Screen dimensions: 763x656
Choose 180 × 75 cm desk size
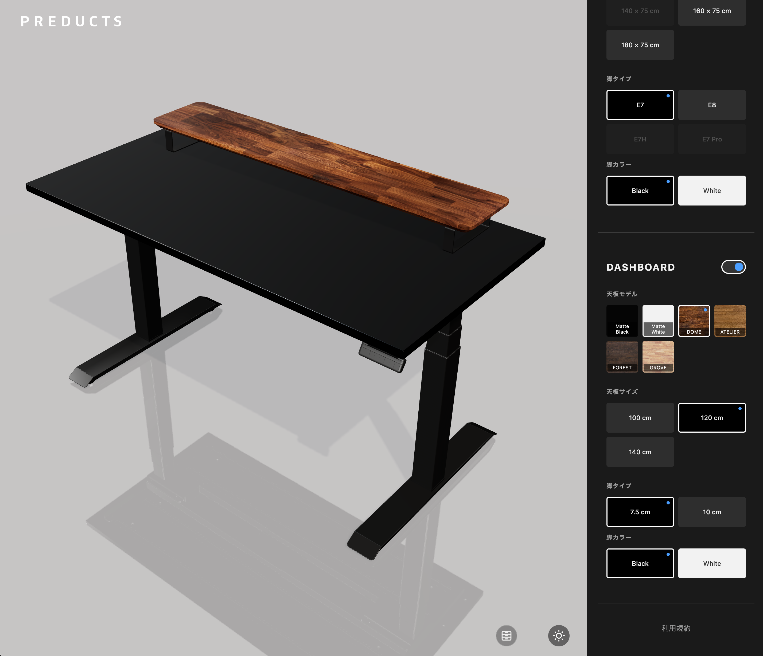pyautogui.click(x=640, y=45)
